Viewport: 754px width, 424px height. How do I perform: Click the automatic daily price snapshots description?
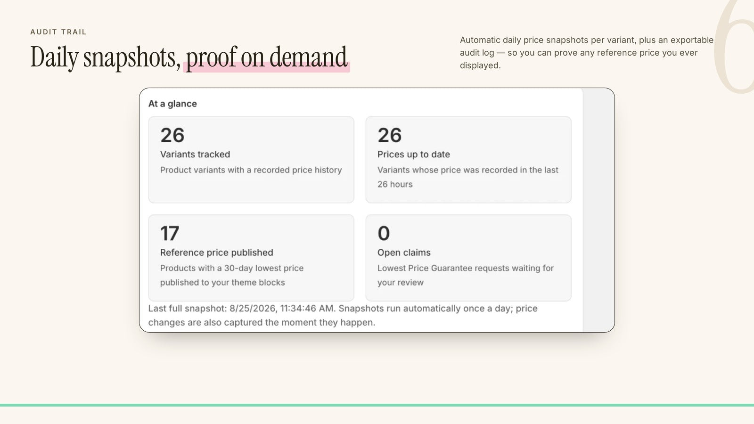click(x=587, y=53)
